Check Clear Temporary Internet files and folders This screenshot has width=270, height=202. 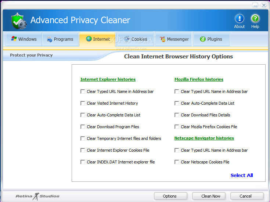tap(83, 138)
